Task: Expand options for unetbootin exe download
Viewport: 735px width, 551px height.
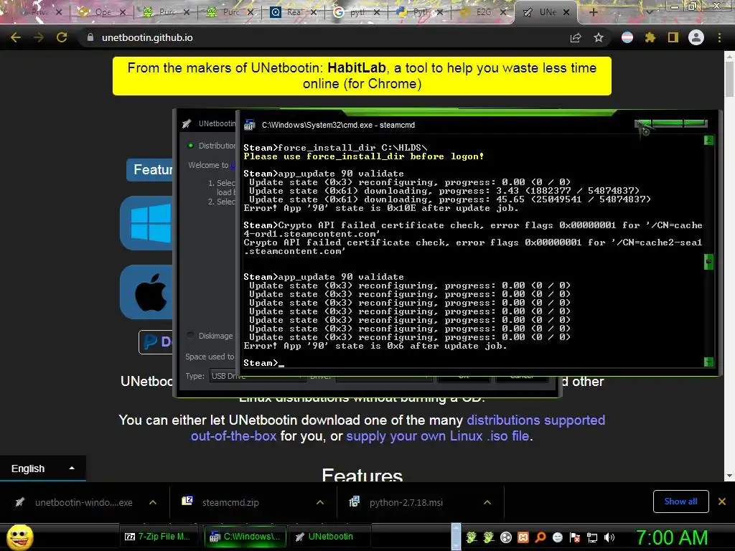Action: click(153, 502)
